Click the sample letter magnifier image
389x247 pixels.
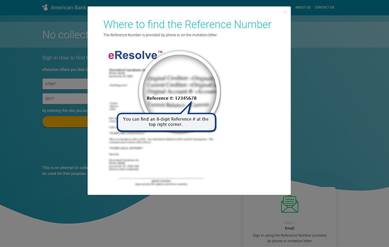tap(179, 91)
